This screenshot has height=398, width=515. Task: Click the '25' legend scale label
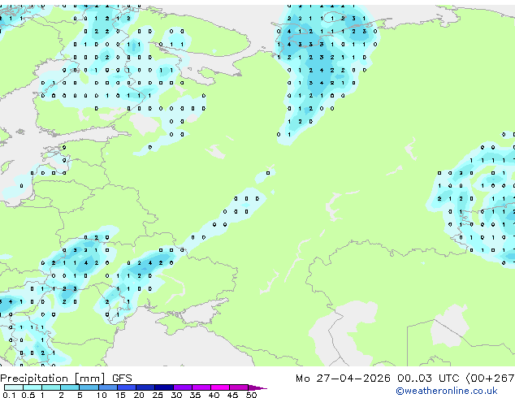158,395
